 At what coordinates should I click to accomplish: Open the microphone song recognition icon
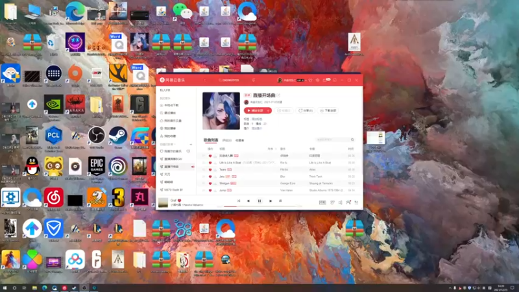tap(253, 80)
